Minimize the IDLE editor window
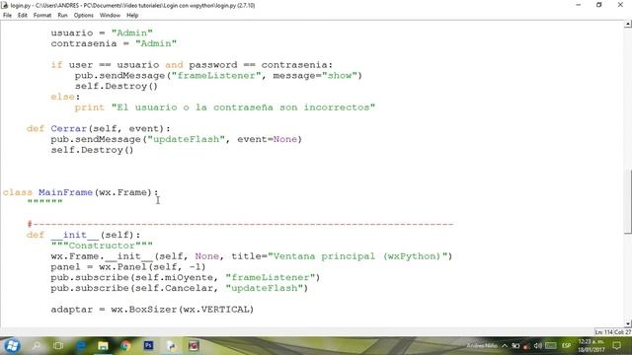Viewport: 632px width, 355px height. [x=579, y=5]
